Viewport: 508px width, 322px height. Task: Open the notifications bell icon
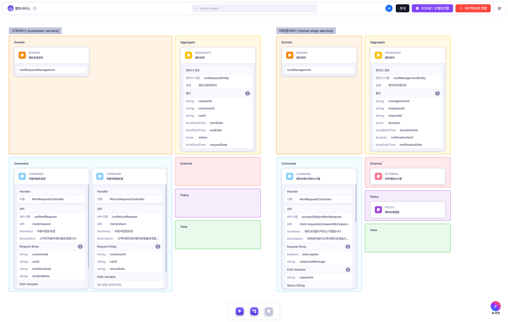pos(500,8)
